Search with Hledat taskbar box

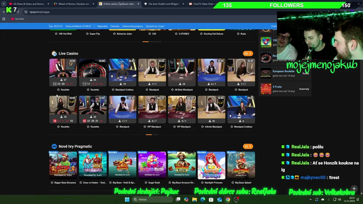point(153,199)
